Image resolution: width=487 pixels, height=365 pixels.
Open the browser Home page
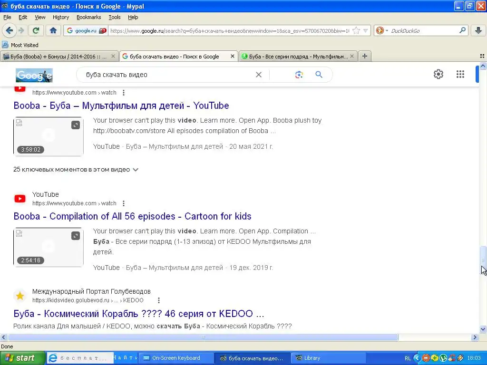coord(53,30)
